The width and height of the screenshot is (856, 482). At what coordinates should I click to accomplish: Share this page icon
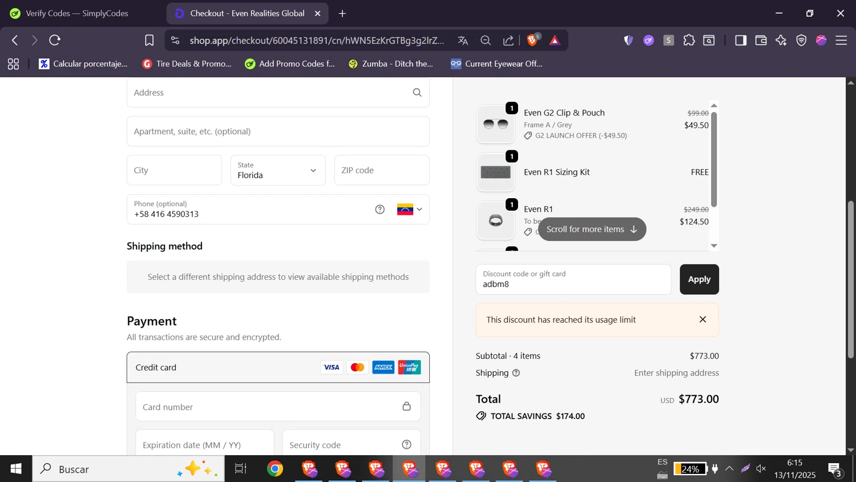pos(508,40)
